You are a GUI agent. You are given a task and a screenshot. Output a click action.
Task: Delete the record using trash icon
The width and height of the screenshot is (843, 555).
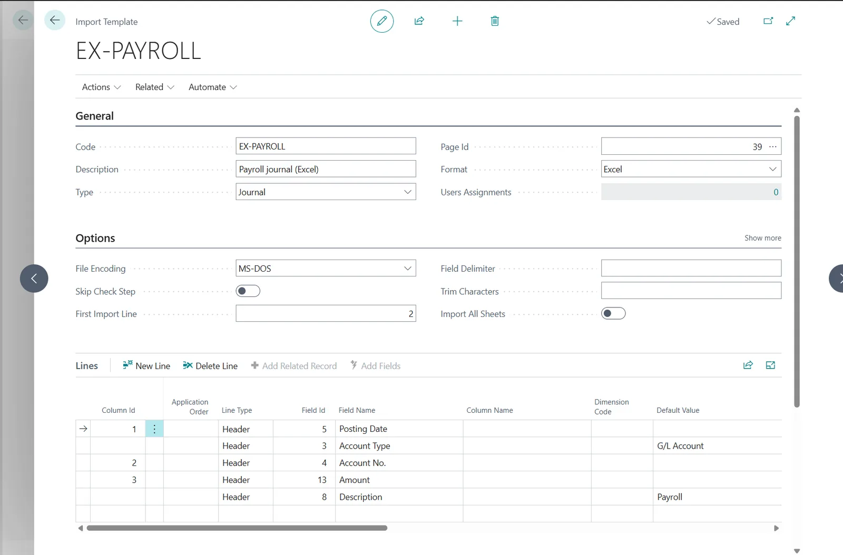coord(495,21)
